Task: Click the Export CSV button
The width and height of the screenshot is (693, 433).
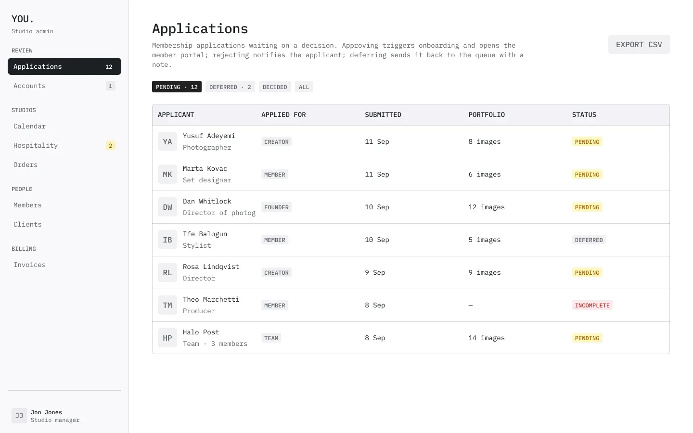Action: tap(639, 44)
